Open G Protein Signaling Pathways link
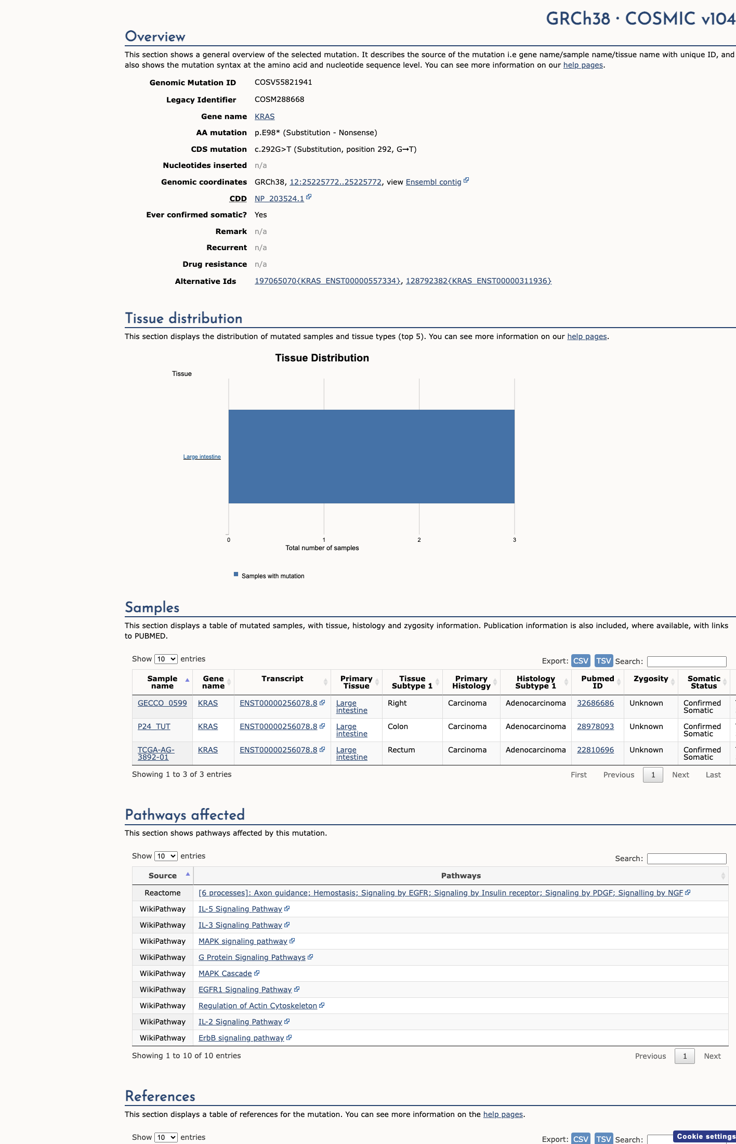This screenshot has height=1144, width=736. pyautogui.click(x=252, y=957)
